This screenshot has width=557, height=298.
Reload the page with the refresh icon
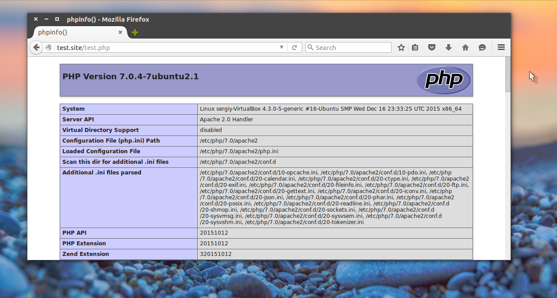(x=294, y=47)
